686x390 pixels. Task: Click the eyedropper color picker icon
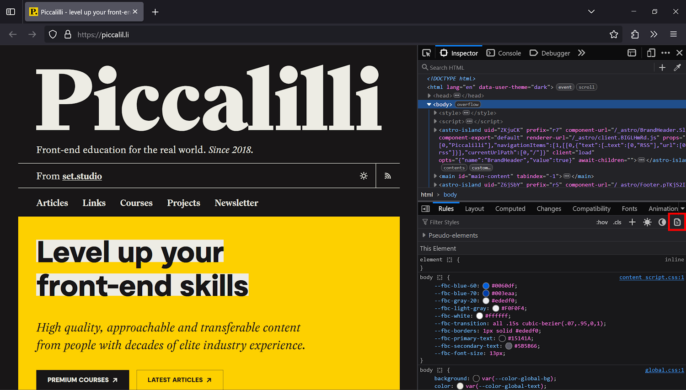pos(677,68)
